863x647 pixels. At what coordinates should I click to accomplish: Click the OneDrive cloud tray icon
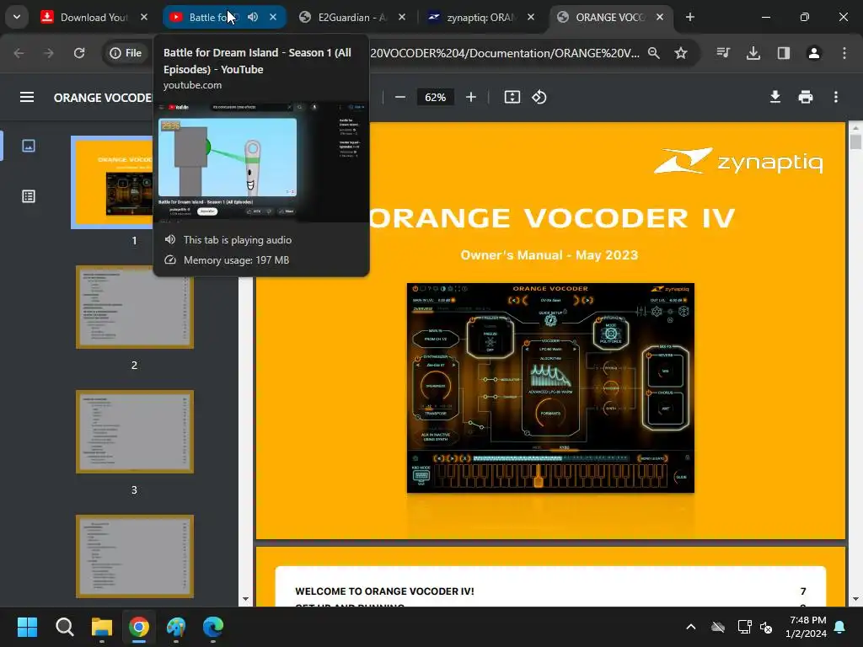[718, 627]
